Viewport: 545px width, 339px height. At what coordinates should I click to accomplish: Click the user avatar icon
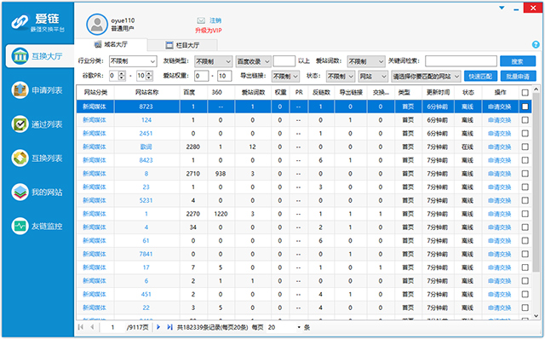96,25
